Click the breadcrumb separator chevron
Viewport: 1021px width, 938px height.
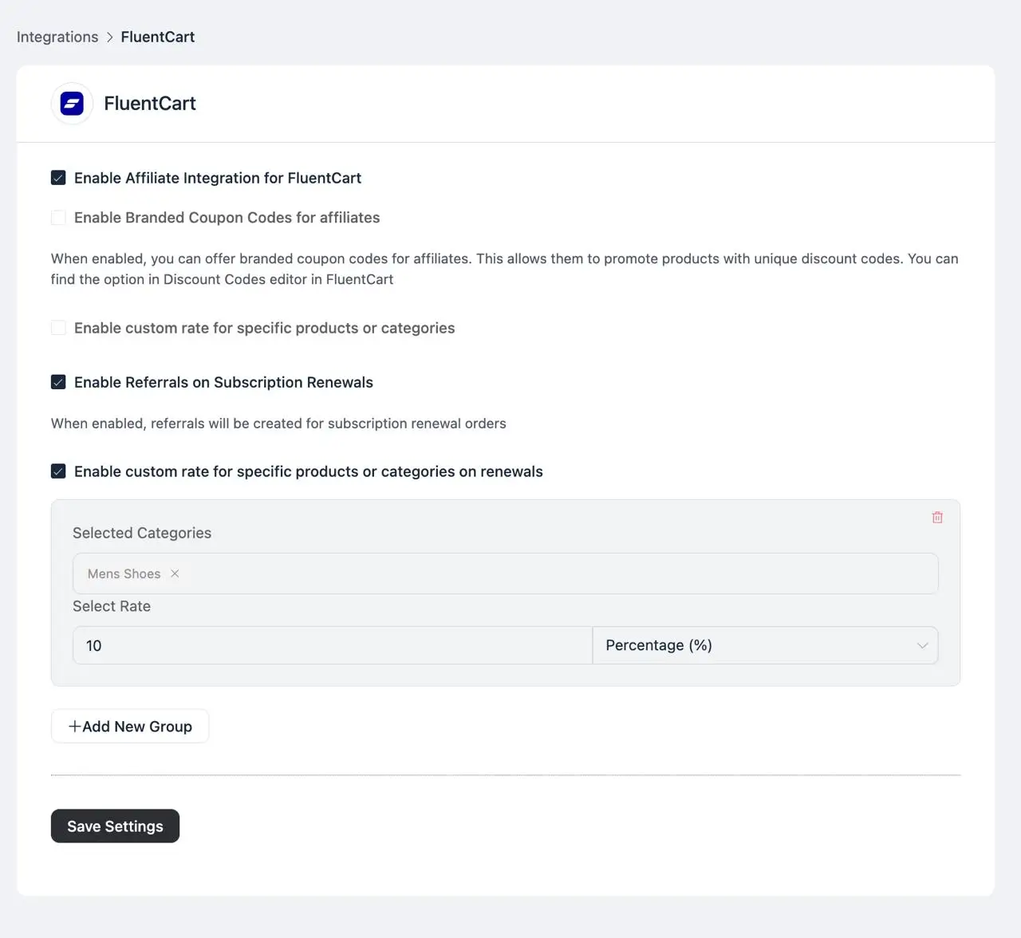(x=110, y=37)
